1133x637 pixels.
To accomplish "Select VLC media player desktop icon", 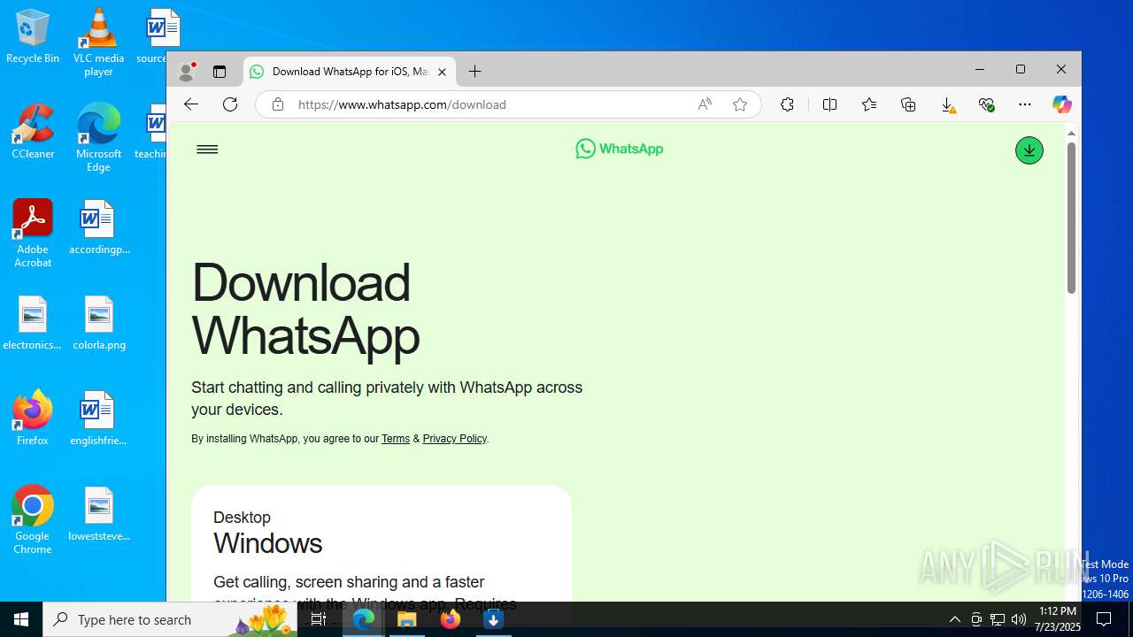I will [x=98, y=42].
